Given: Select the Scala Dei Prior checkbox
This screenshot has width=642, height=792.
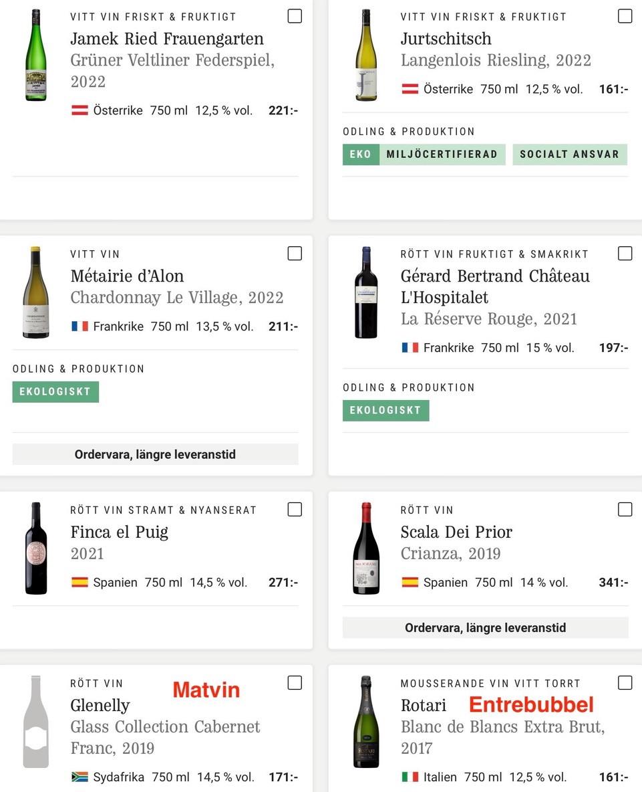Looking at the screenshot, I should click(x=625, y=509).
